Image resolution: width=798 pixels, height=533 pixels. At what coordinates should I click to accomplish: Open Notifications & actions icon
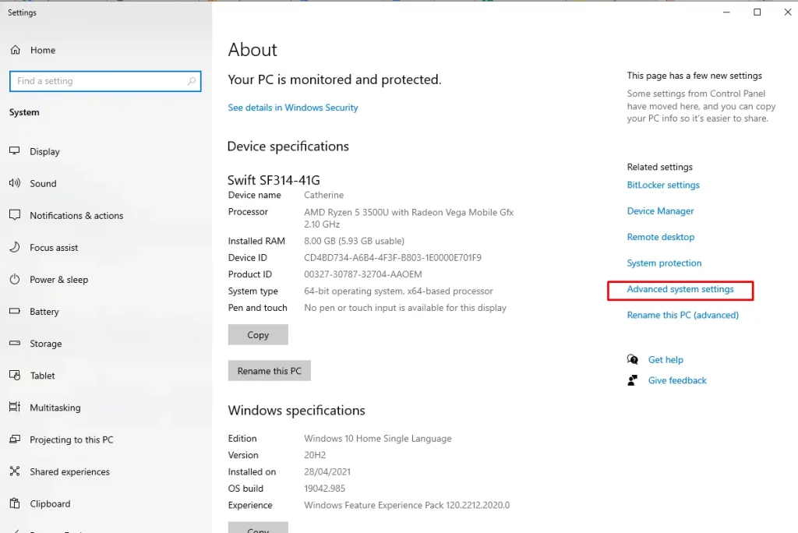[x=15, y=215]
